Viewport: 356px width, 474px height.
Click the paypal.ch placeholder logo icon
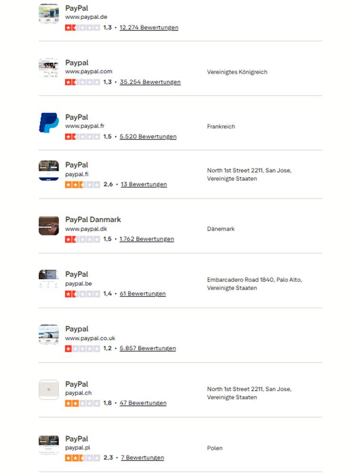coord(48,389)
